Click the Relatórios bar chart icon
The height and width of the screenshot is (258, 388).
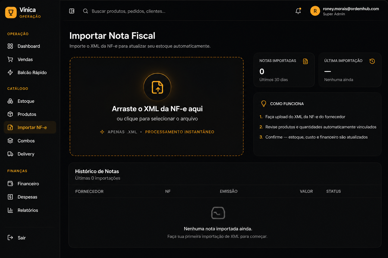coord(10,210)
